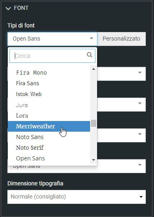This screenshot has width=154, height=217.
Task: Click the font list scrollbar thumb
Action: click(94, 123)
